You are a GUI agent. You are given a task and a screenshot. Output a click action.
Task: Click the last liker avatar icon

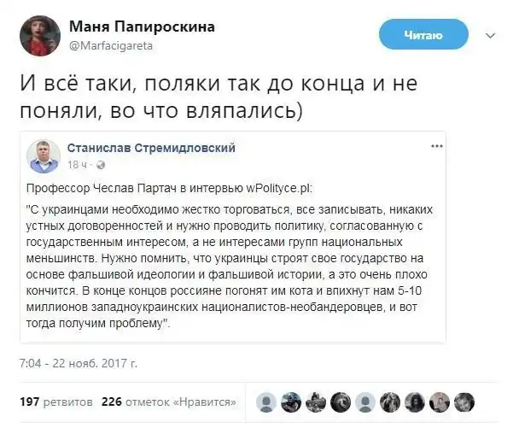[464, 402]
